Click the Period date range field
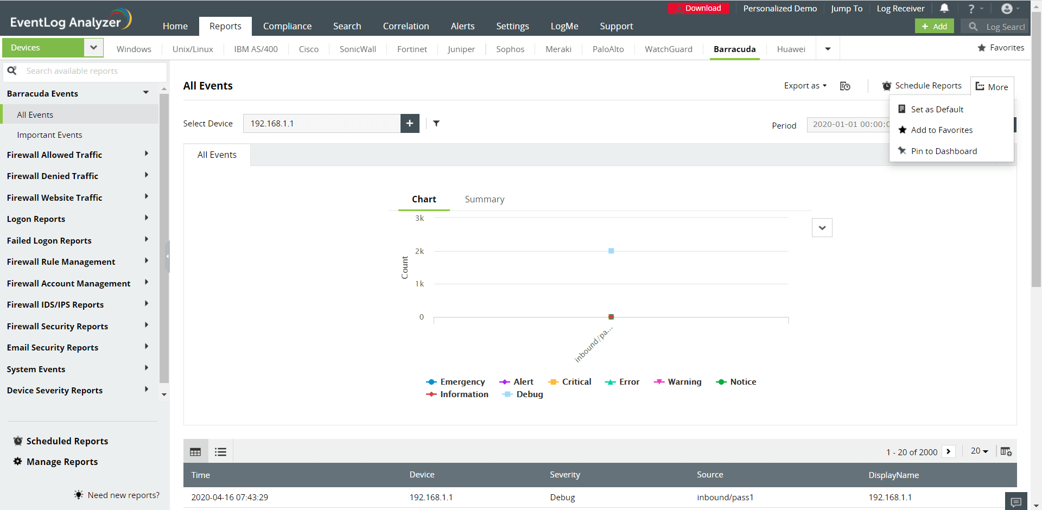 pyautogui.click(x=848, y=124)
